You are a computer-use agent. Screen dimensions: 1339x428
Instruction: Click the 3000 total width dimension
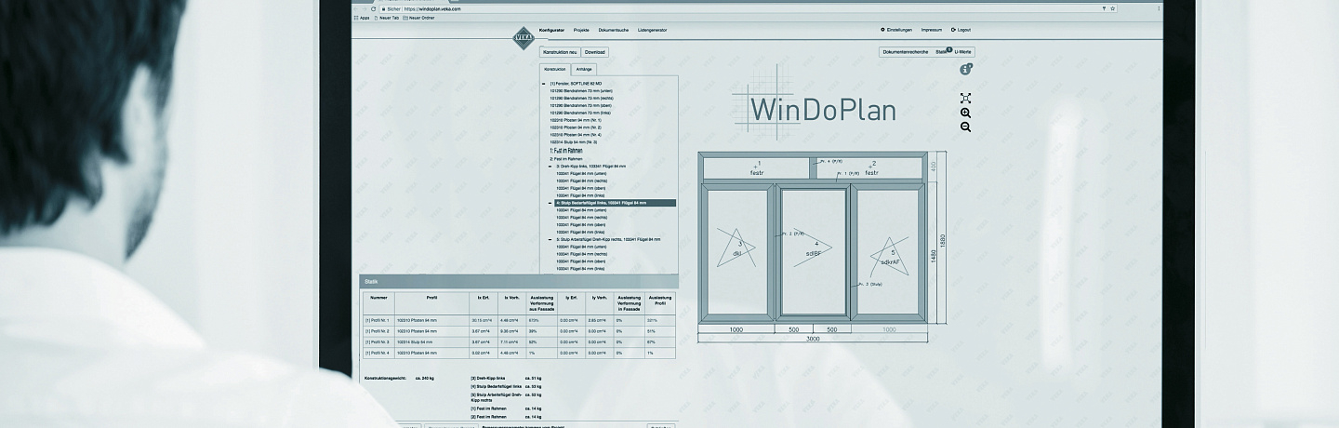814,341
